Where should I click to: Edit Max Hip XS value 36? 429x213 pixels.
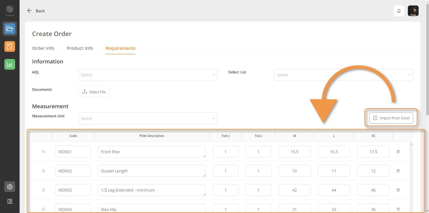(x=373, y=208)
